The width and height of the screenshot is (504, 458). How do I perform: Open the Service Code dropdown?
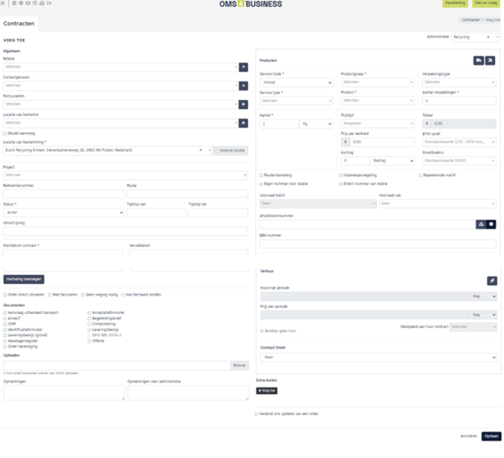(x=297, y=83)
